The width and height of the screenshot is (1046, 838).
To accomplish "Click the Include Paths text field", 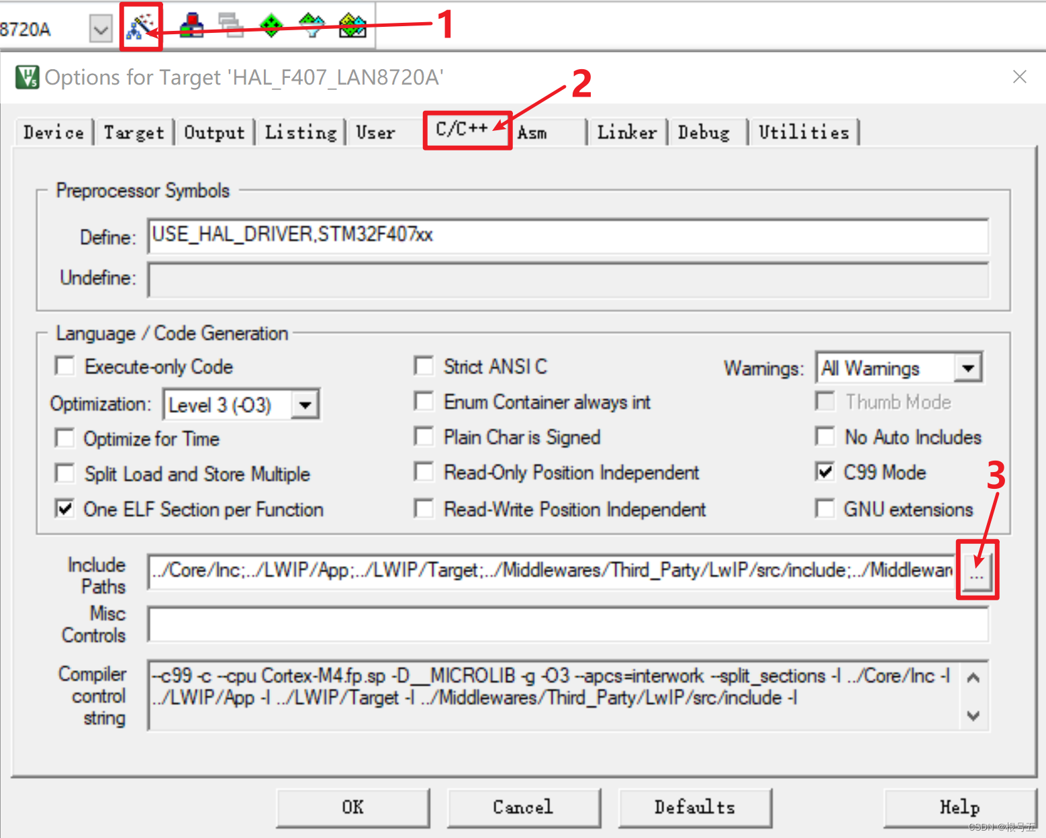I will (551, 571).
